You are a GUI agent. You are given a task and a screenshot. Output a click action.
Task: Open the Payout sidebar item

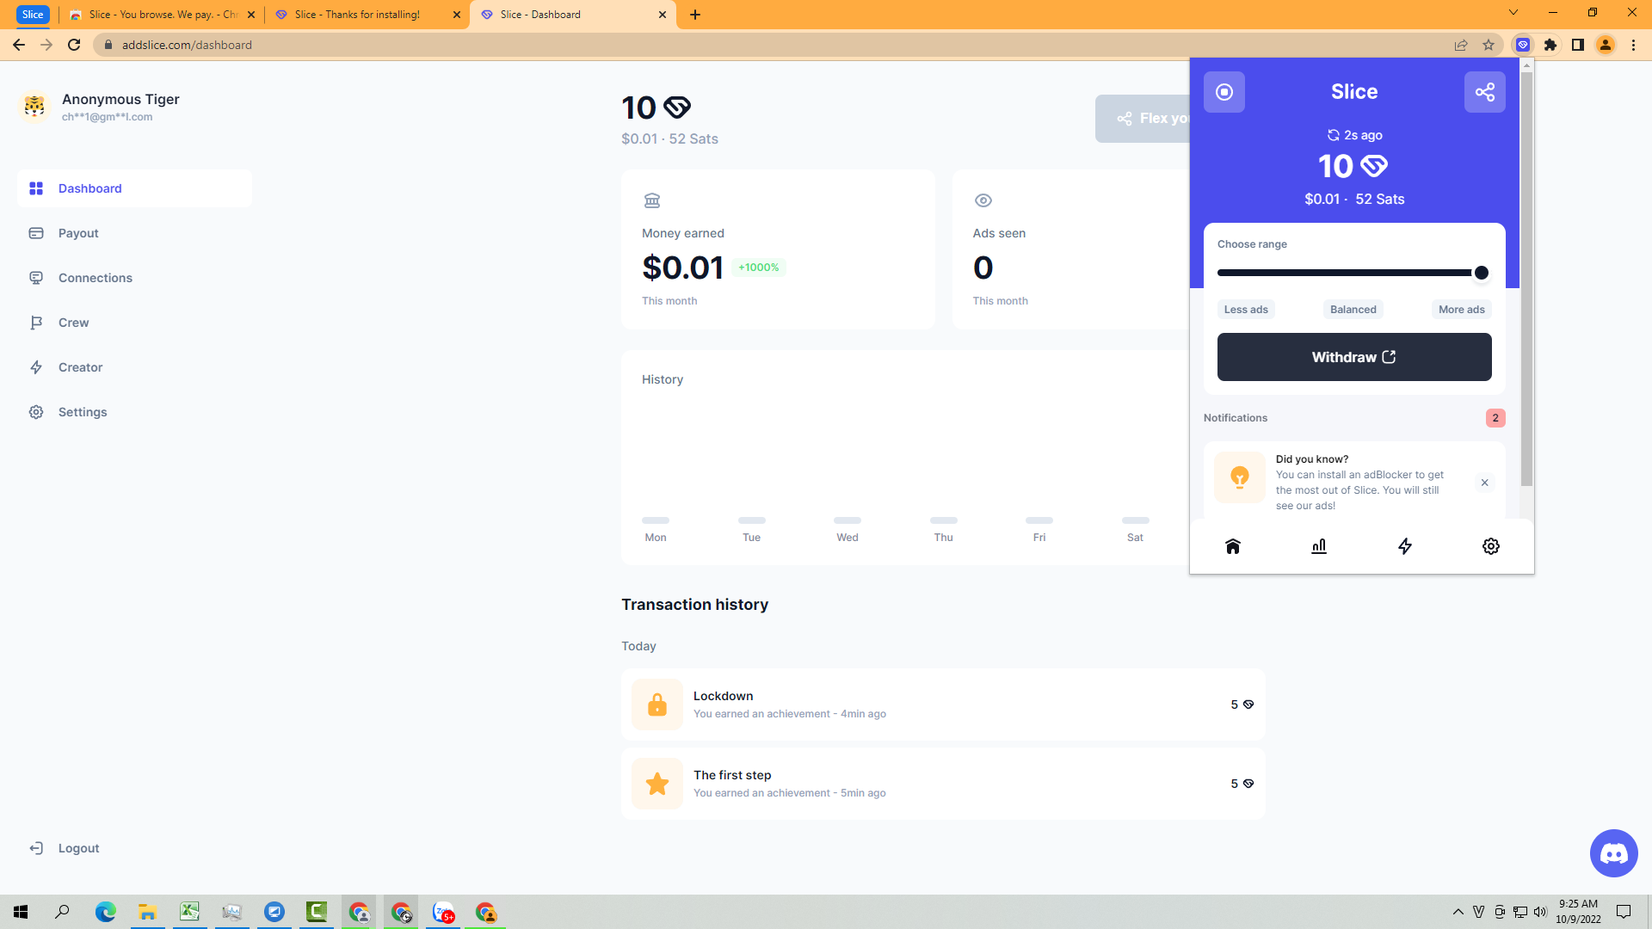(78, 233)
